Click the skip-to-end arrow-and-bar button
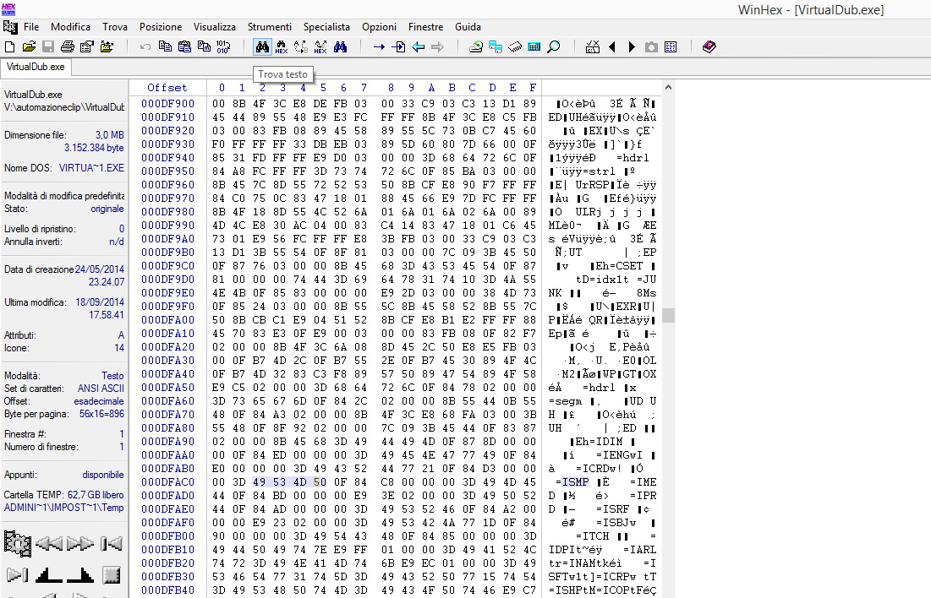Image resolution: width=931 pixels, height=598 pixels. click(17, 574)
